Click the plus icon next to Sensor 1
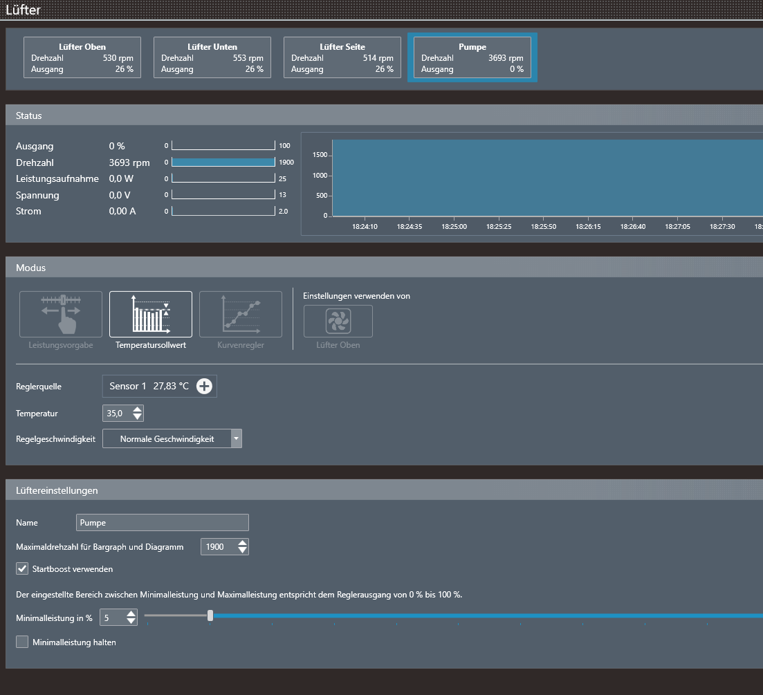The width and height of the screenshot is (763, 695). click(204, 386)
